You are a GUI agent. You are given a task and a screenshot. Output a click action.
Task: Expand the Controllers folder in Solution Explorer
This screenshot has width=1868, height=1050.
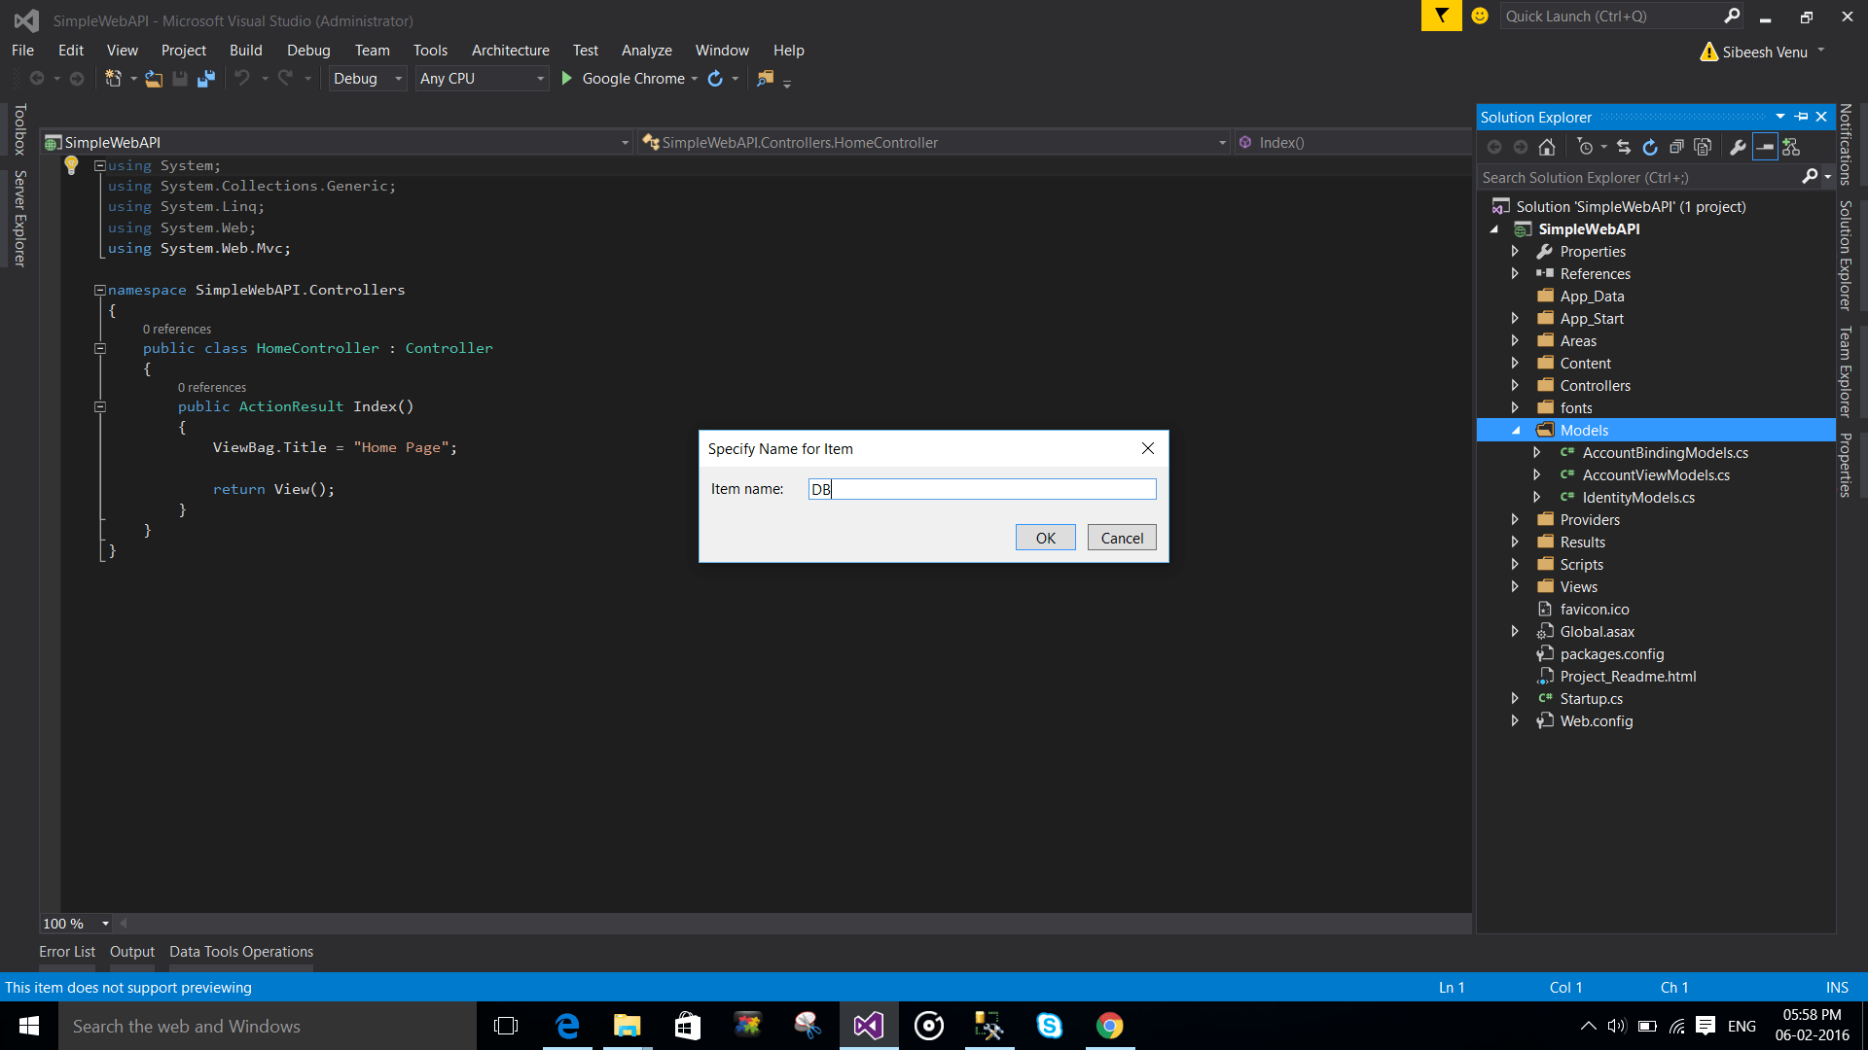1515,386
